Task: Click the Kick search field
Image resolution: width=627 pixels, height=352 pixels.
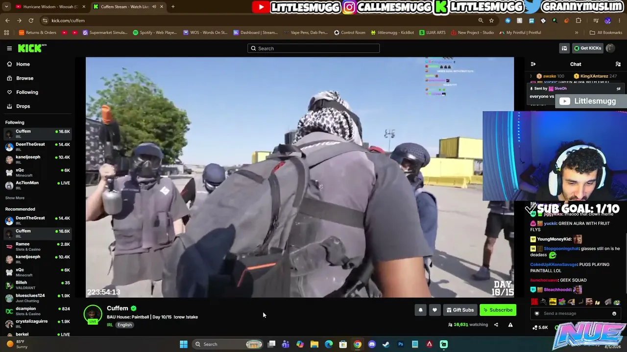Action: [x=313, y=48]
